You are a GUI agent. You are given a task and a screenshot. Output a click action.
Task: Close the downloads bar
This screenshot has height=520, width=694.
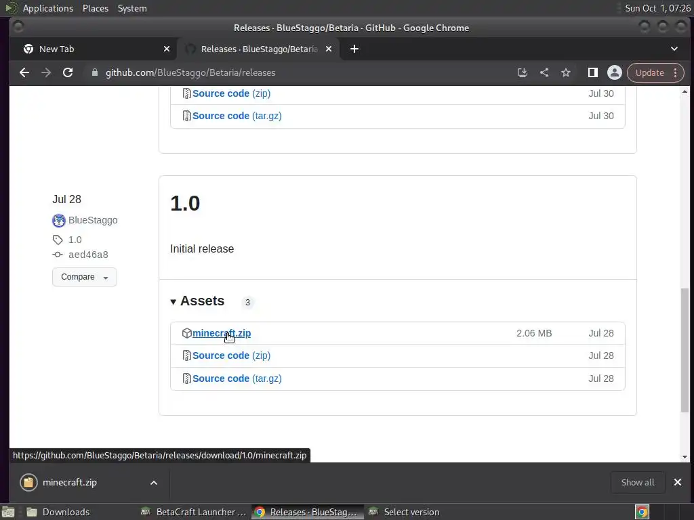pos(677,482)
